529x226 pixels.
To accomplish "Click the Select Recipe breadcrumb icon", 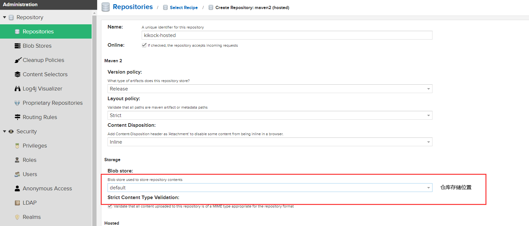I will click(x=165, y=7).
